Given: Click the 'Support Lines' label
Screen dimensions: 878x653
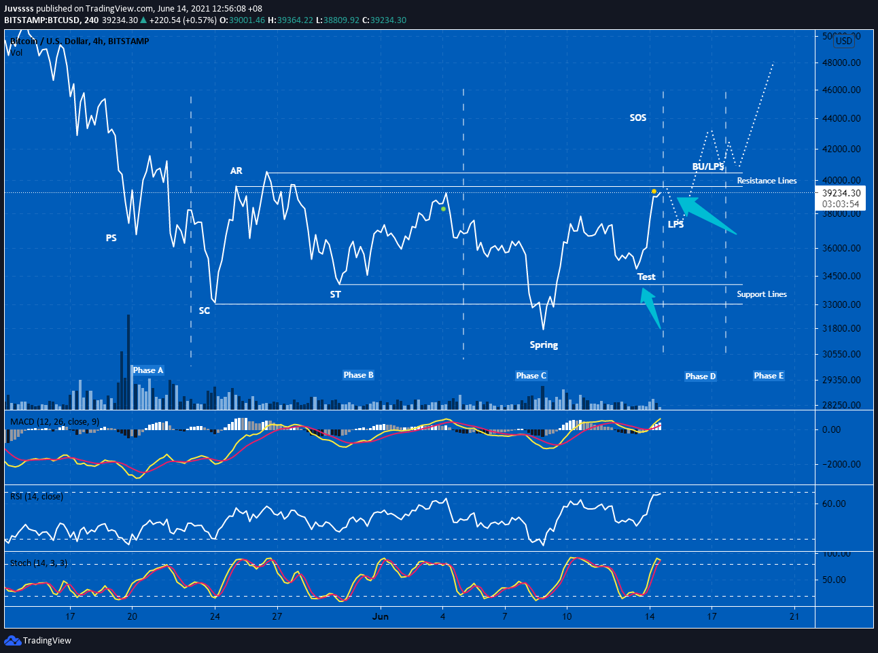Looking at the screenshot, I should 762,294.
